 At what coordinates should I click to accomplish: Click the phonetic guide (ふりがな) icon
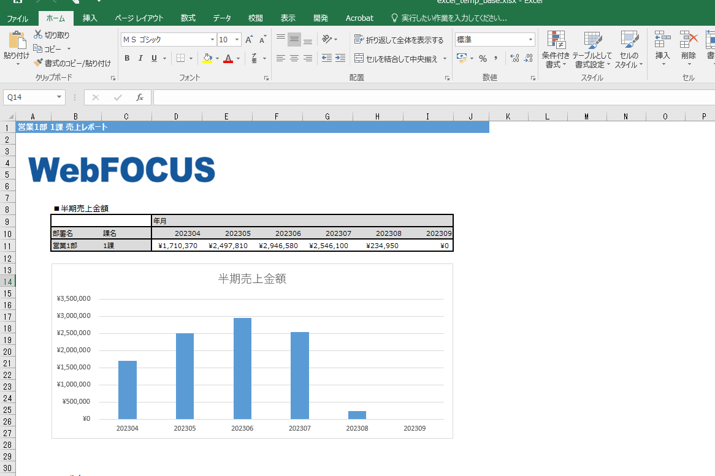pyautogui.click(x=254, y=58)
